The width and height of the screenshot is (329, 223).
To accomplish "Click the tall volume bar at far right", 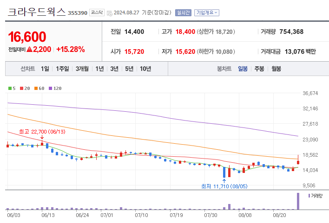I will [298, 201].
